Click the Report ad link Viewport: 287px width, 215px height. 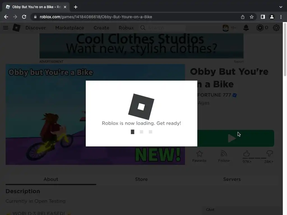pyautogui.click(x=239, y=62)
